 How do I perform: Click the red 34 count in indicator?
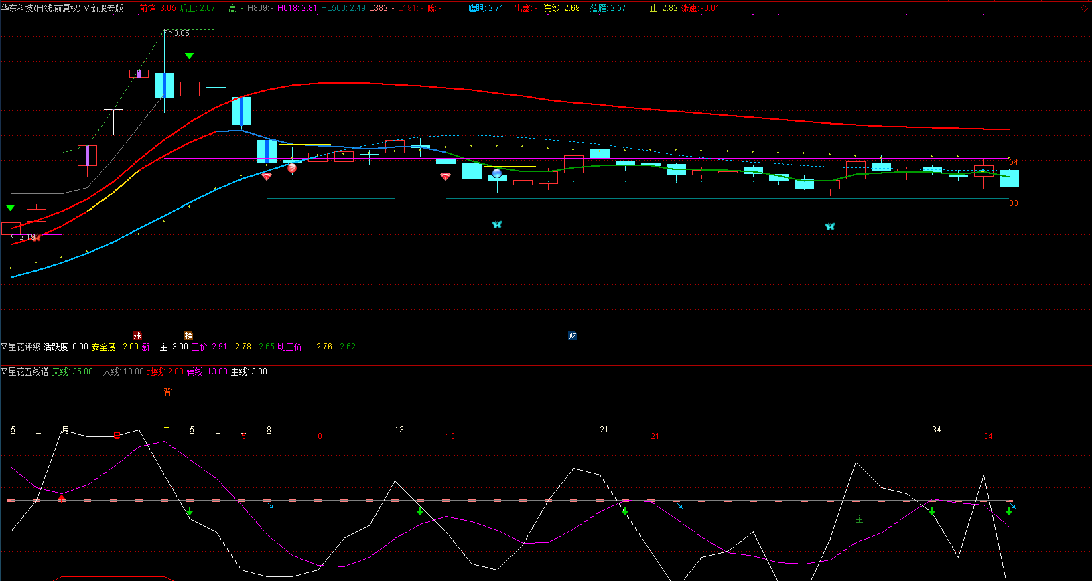(988, 436)
